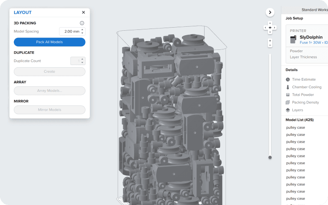Viewport: 328px width, 205px height.
Task: Click the Array Models button
Action: 49,90
